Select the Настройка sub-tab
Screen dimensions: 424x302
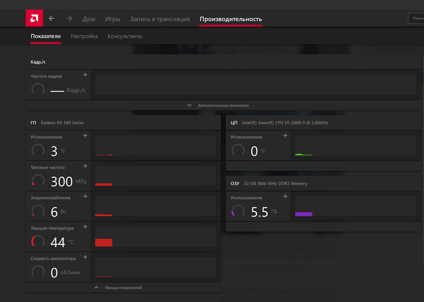point(84,36)
